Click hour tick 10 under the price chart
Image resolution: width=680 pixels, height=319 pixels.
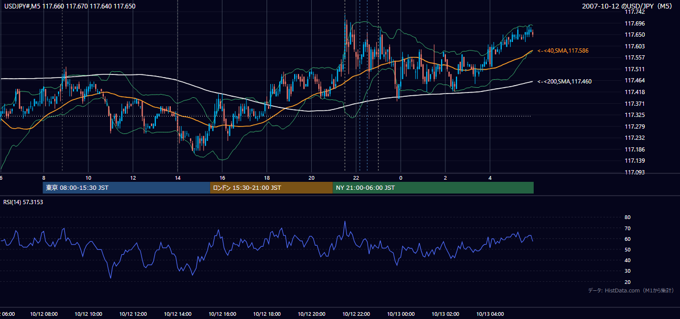(x=88, y=178)
